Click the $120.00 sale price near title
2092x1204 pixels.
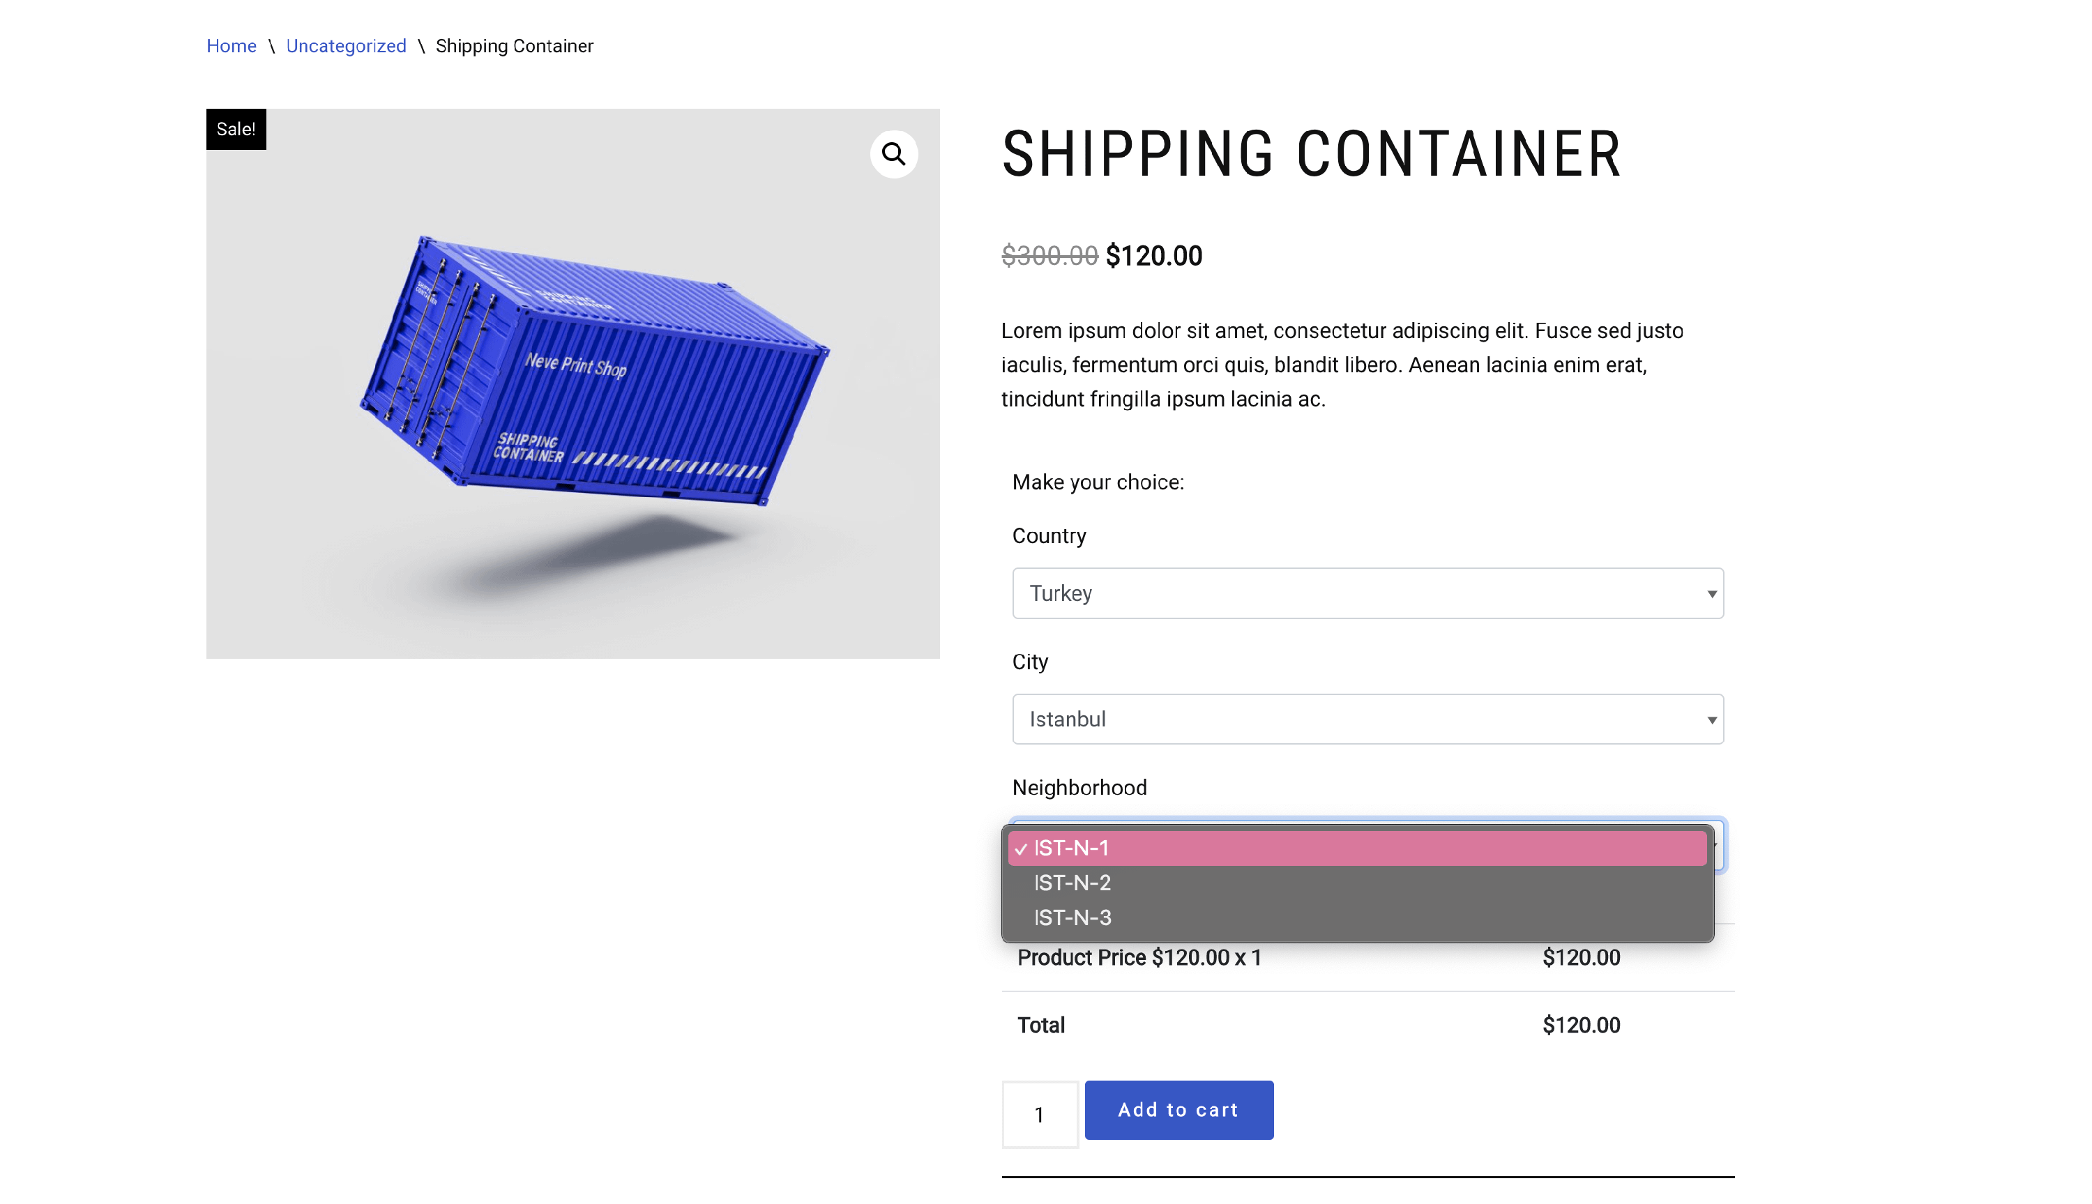(1153, 256)
